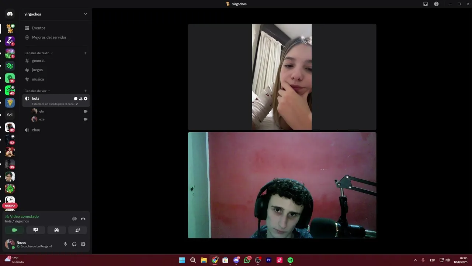Disconnect from voice call
Viewport: 472px width, 266px height.
tap(83, 219)
